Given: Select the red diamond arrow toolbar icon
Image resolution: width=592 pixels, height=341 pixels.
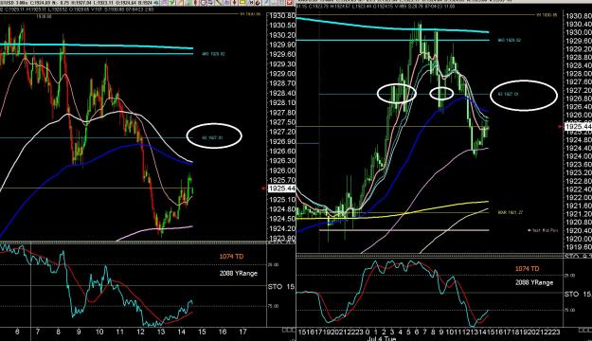Looking at the screenshot, I should pyautogui.click(x=235, y=2).
